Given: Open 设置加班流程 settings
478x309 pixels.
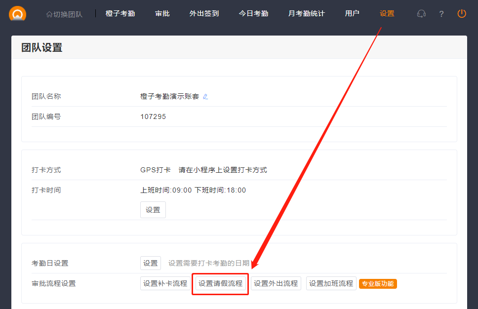Looking at the screenshot, I should click(x=331, y=283).
